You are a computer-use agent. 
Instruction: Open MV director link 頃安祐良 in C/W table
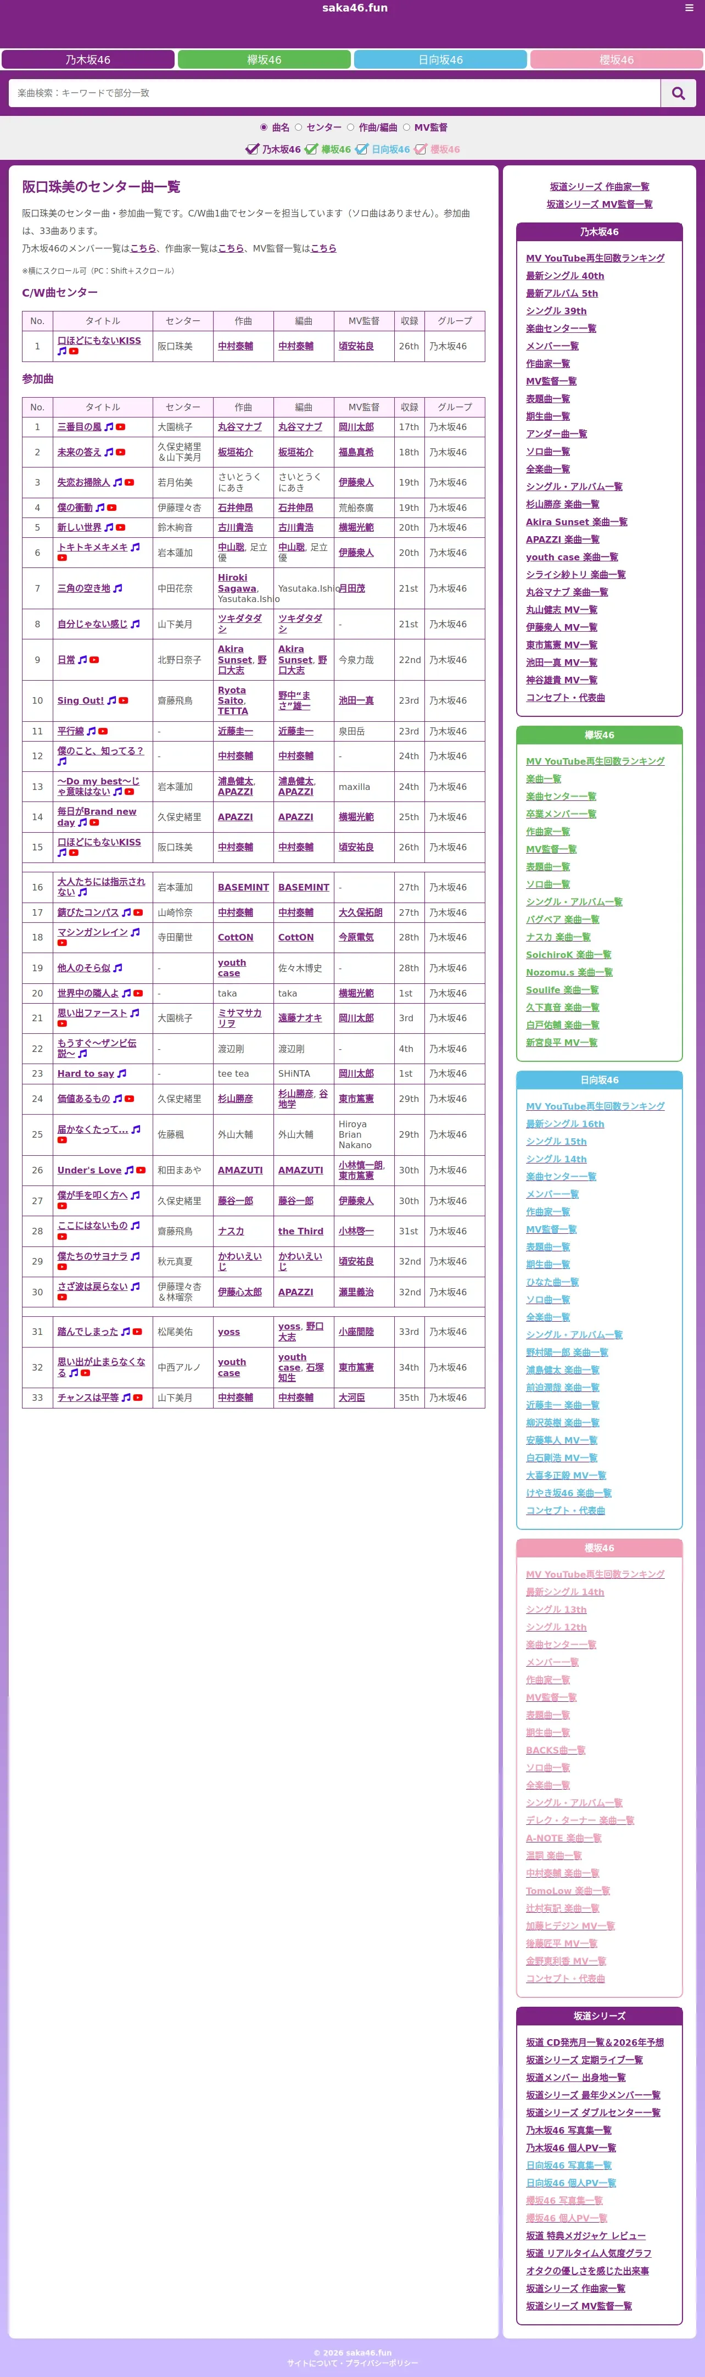coord(355,347)
